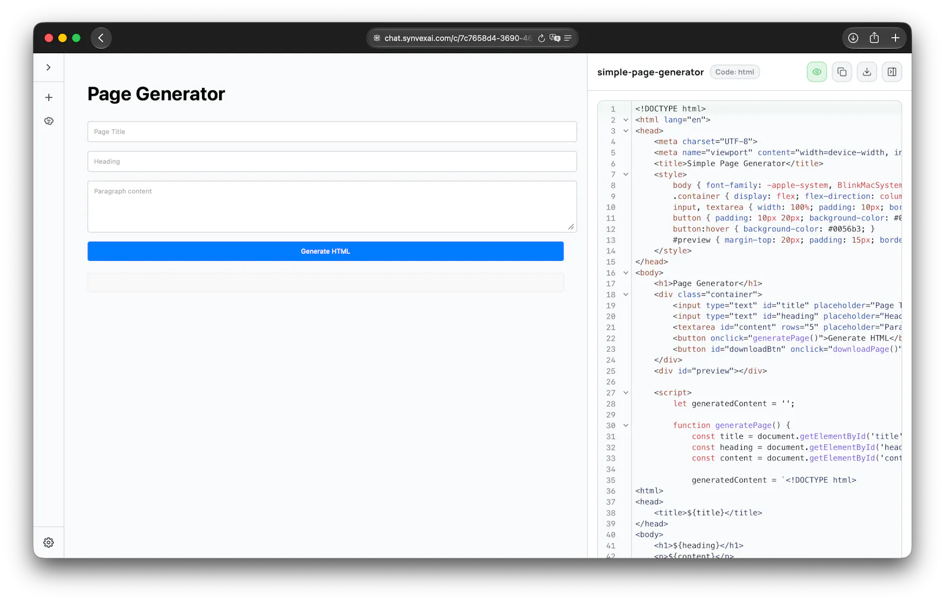The height and width of the screenshot is (602, 945).
Task: Click the let generatedContent line
Action: point(734,404)
